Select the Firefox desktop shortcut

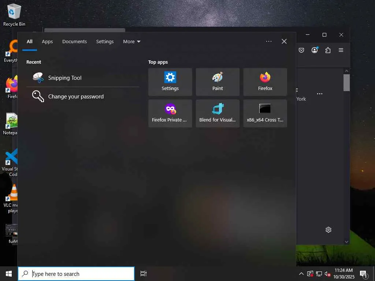(12, 87)
